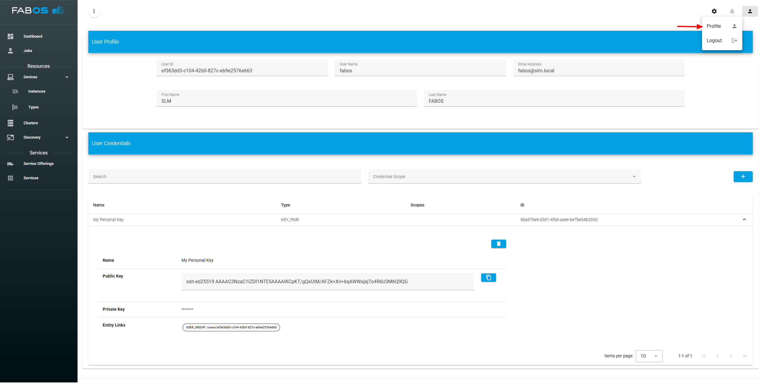Add a new credential with plus button
759x383 pixels.
point(743,177)
